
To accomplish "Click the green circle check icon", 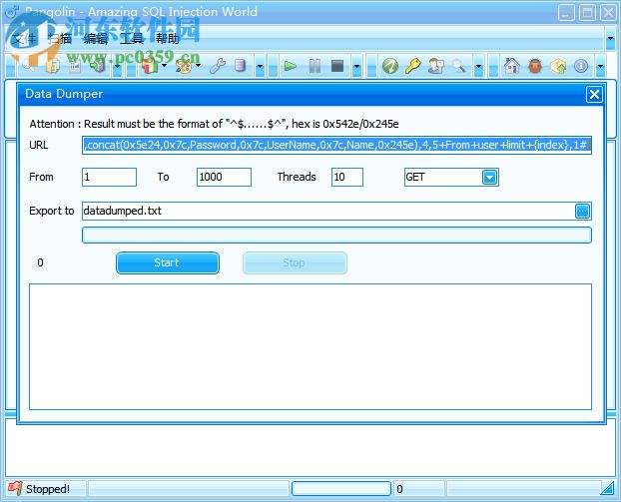I will 390,66.
